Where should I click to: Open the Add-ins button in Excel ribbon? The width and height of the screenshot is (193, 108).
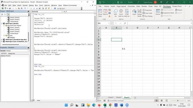click(x=115, y=13)
